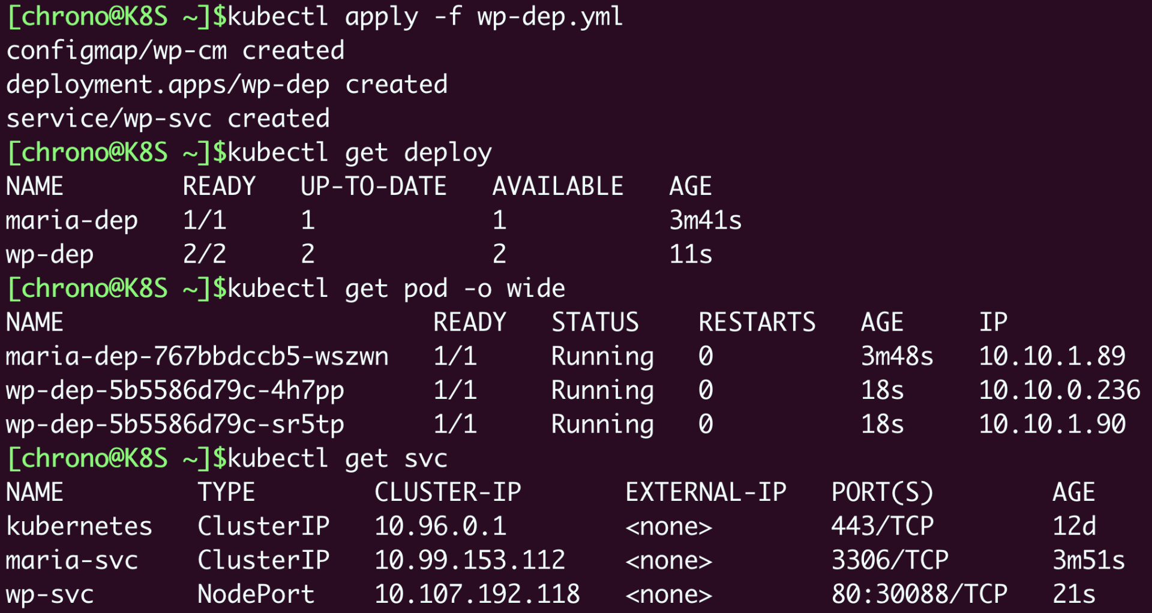Viewport: 1152px width, 613px height.
Task: Click the pod IP 10.10.0.236
Action: [1059, 391]
